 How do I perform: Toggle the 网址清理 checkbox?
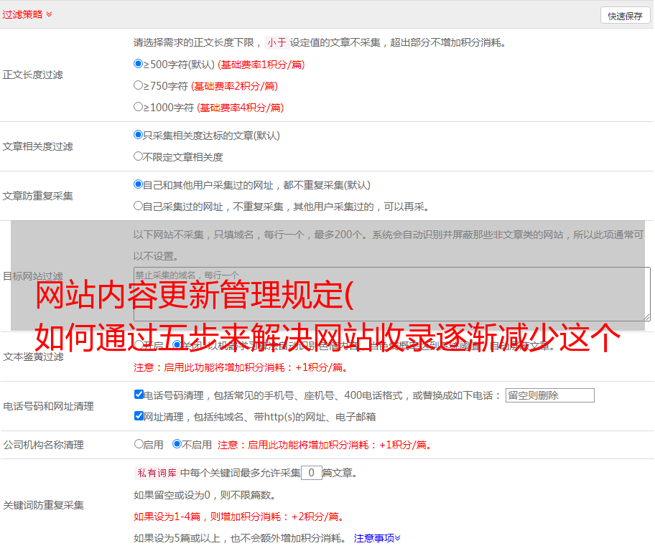(x=139, y=415)
